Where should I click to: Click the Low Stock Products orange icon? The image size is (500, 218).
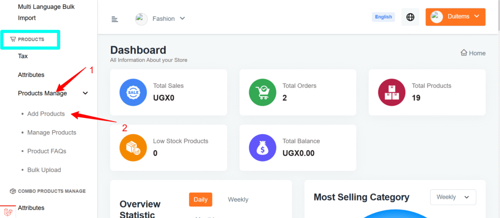pos(133,148)
